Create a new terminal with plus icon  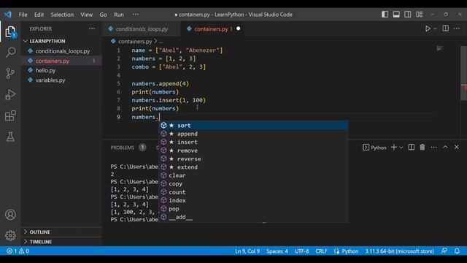tap(394, 148)
